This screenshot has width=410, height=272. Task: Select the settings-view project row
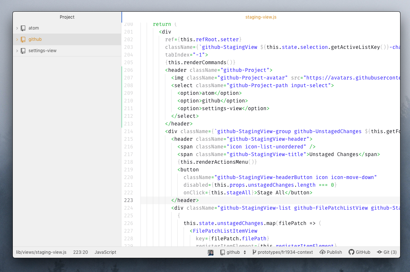67,51
